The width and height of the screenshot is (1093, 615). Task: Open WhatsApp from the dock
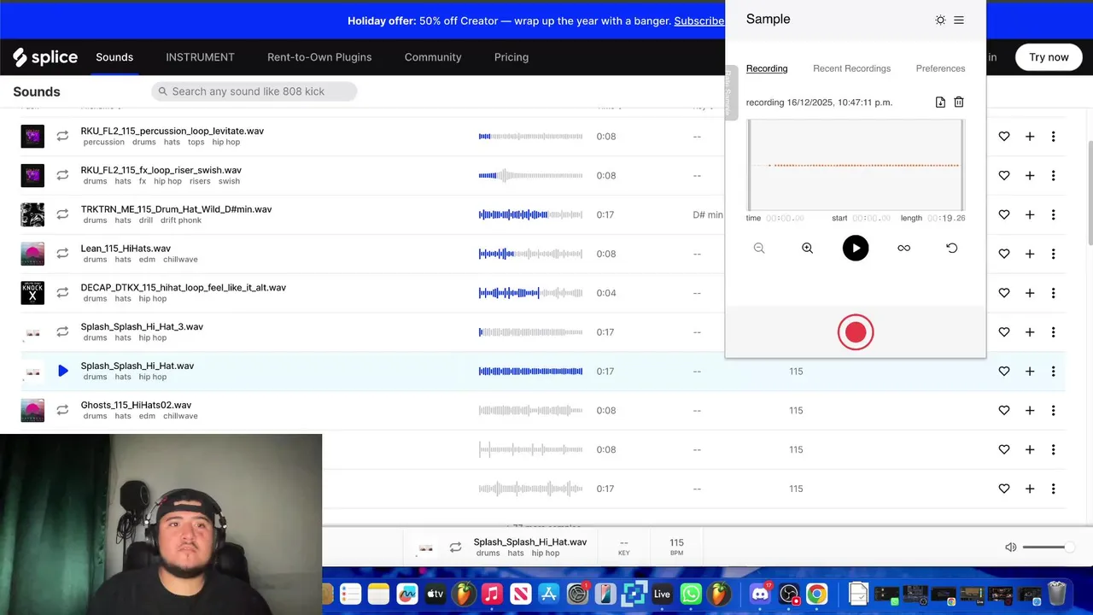690,594
